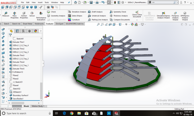Open the File menu

(x=22, y=2)
